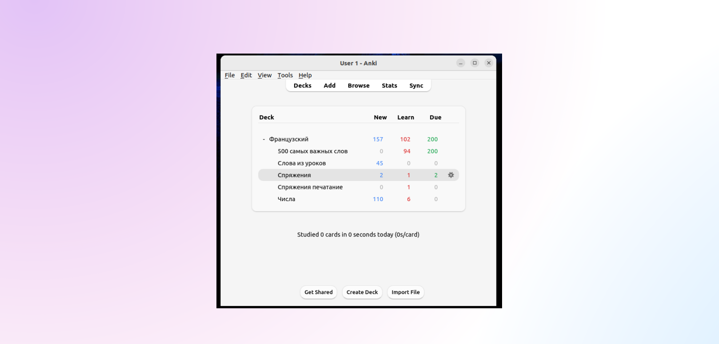Open the View menu

coord(264,75)
